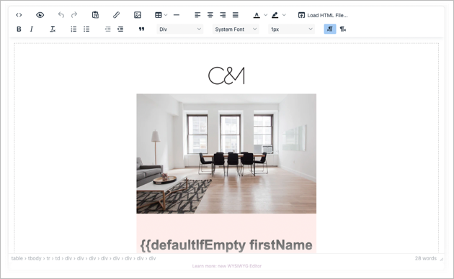Click the defaultIfEmpty firstName heading text

click(x=226, y=245)
